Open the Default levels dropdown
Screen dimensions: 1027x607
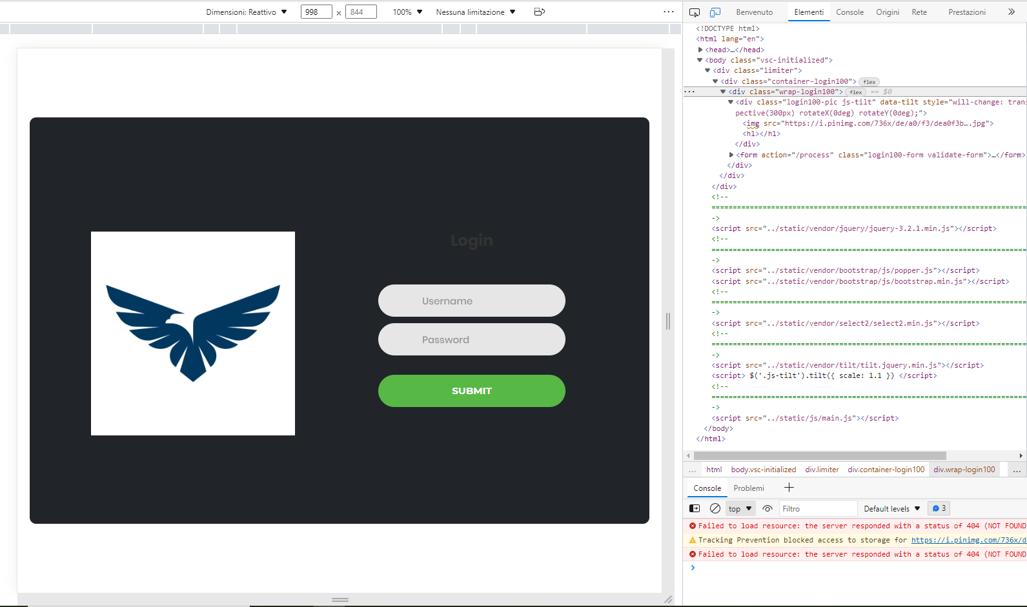(892, 508)
